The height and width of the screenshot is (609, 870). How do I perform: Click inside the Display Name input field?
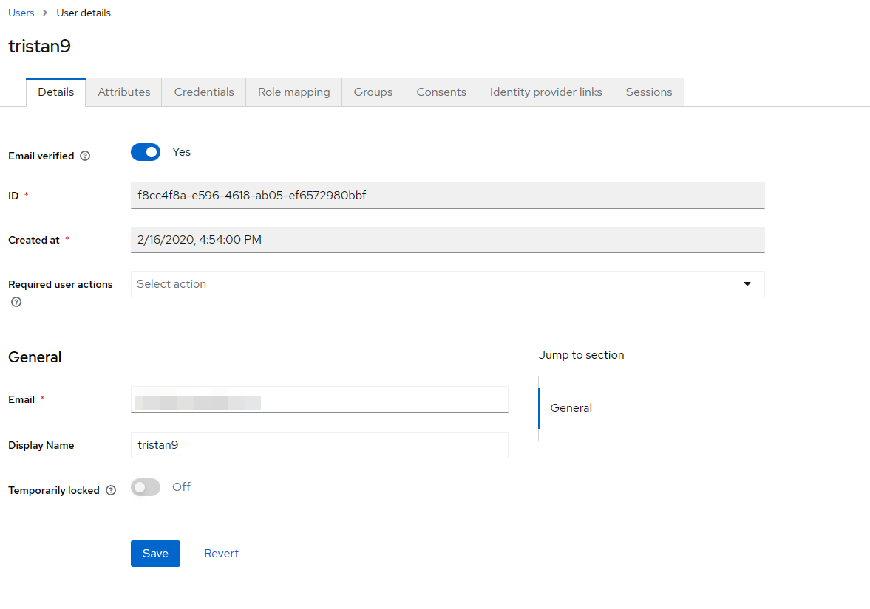(x=319, y=445)
